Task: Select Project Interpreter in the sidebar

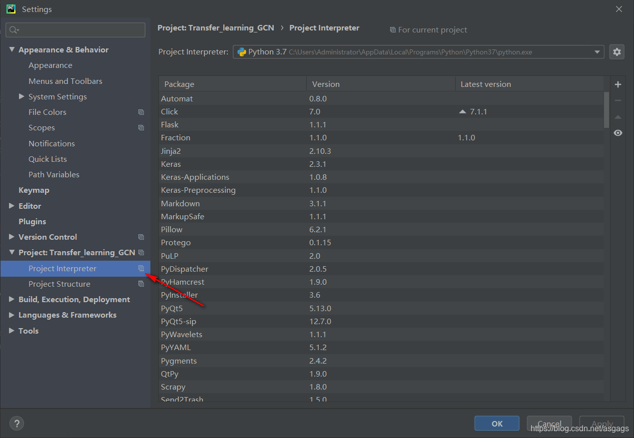Action: click(75, 269)
